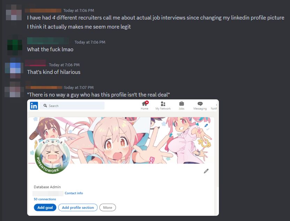Click the blue pixelated user avatar
This screenshot has height=221, width=290.
pyautogui.click(x=14, y=68)
